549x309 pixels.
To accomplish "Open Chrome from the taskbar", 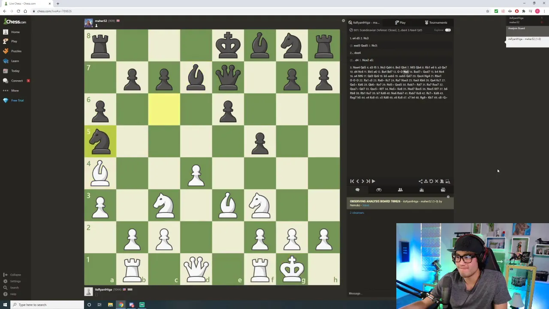I will pyautogui.click(x=121, y=305).
